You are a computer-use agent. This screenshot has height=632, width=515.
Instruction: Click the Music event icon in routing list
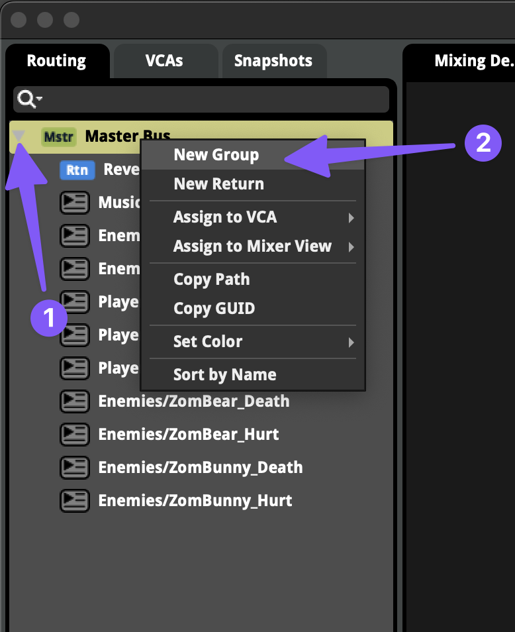[75, 202]
